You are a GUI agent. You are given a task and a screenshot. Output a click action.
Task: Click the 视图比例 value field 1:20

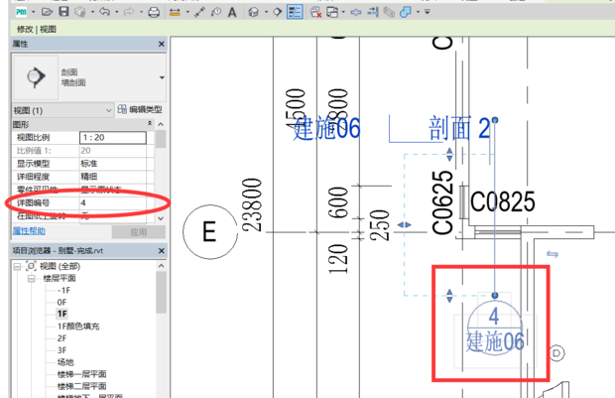pyautogui.click(x=112, y=137)
